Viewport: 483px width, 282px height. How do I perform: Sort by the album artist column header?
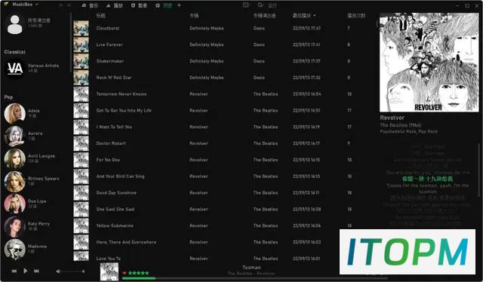[265, 16]
